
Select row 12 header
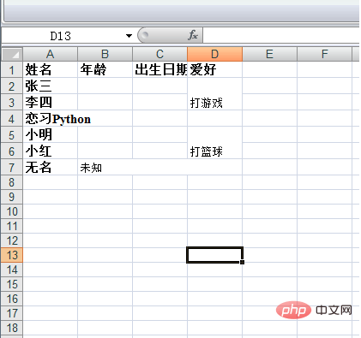12,240
